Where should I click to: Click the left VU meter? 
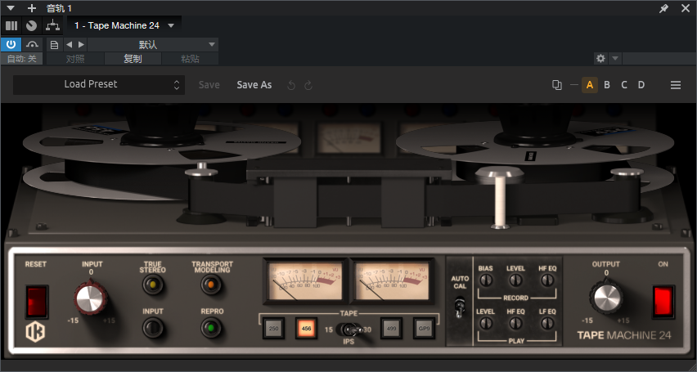pyautogui.click(x=304, y=281)
